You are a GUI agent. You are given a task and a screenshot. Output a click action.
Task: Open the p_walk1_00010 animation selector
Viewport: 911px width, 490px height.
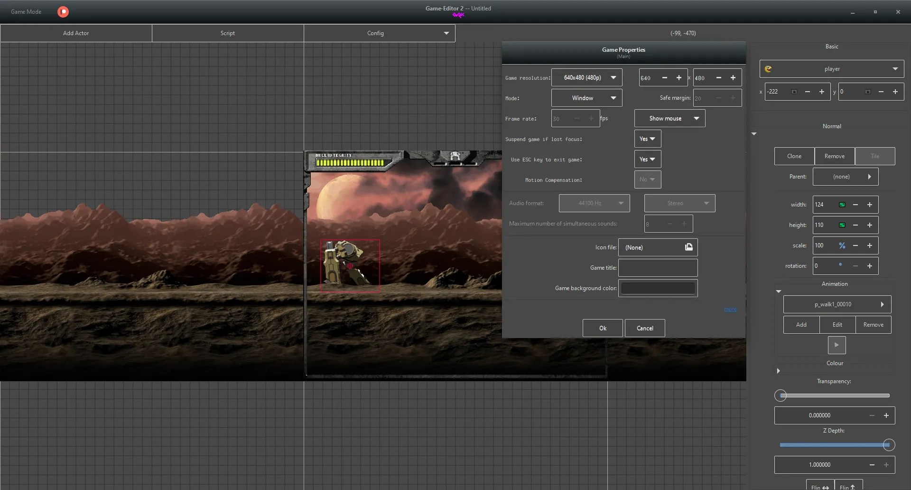click(837, 304)
